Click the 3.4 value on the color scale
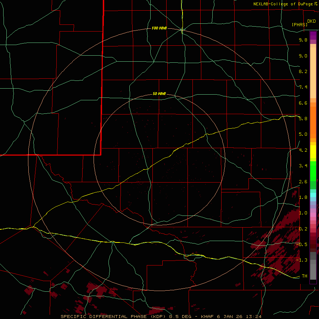This screenshot has height=319, width=319. (x=303, y=166)
